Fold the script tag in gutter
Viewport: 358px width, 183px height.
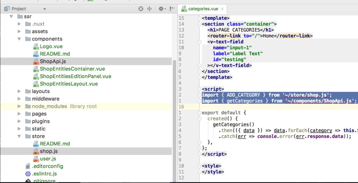(199, 89)
